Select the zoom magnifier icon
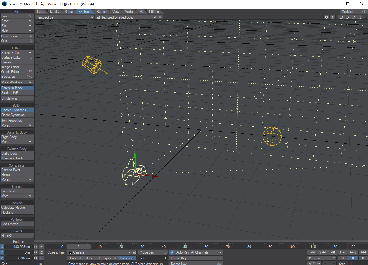Viewport: 368px width, 265px height. 359,17
